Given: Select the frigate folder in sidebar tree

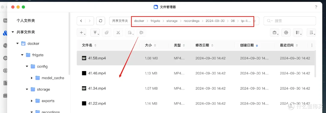Looking at the screenshot, I should [x=35, y=55].
